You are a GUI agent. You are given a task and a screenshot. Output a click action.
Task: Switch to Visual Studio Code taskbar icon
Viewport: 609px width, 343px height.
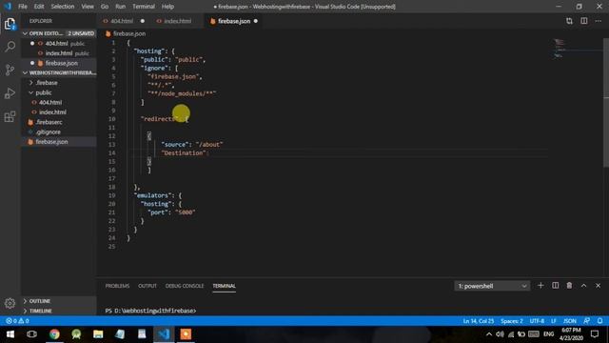point(164,334)
